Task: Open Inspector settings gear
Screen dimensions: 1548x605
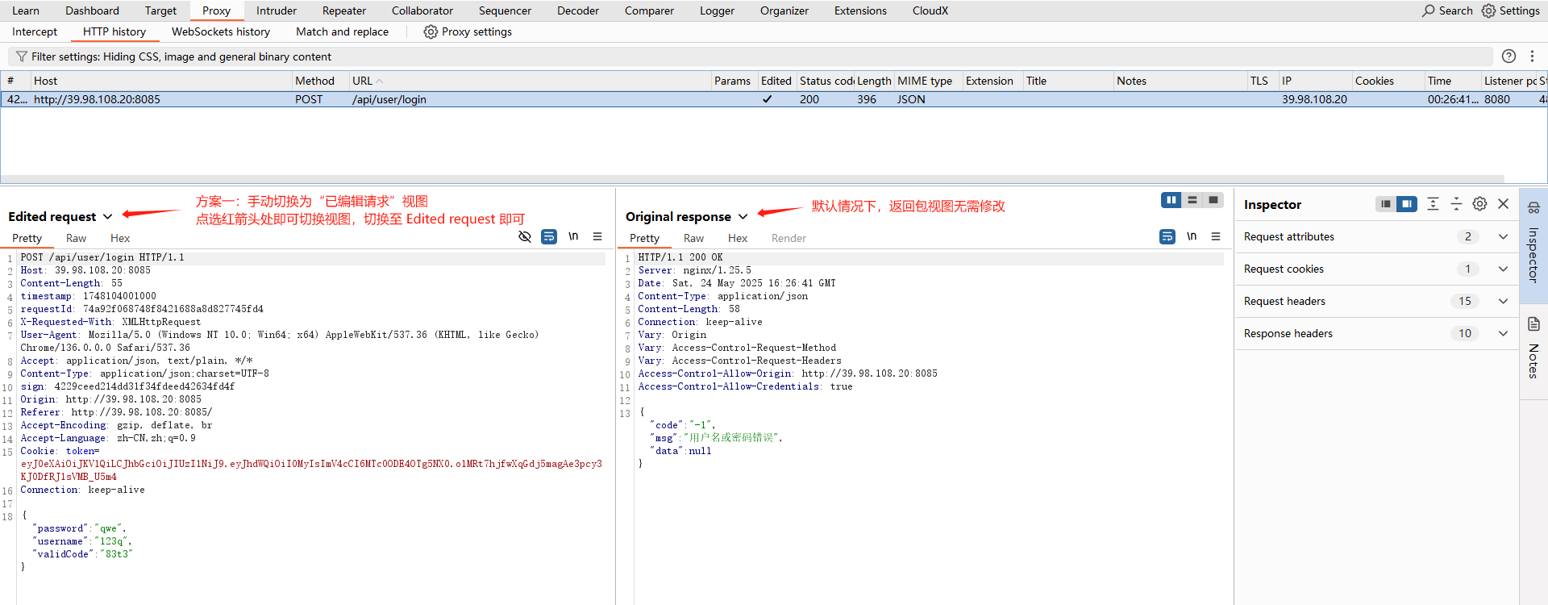Action: tap(1479, 204)
